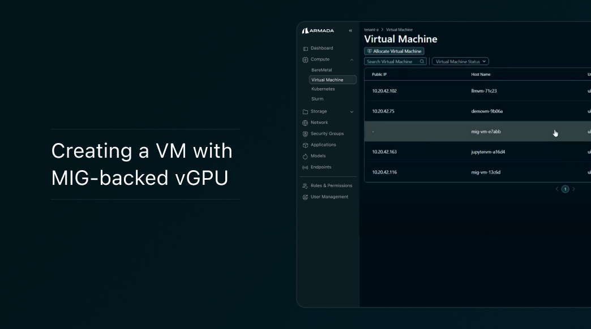The height and width of the screenshot is (329, 591).
Task: Click the Endpoints signal icon
Action: (305, 167)
